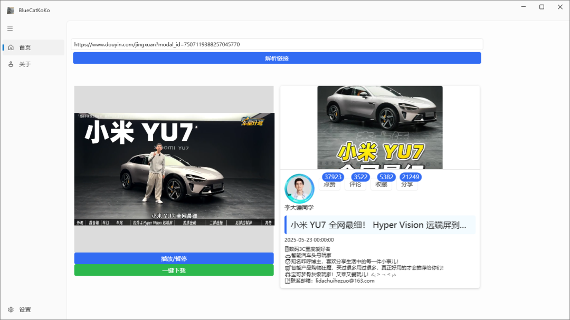This screenshot has width=570, height=320.
Task: Click the 一键下载 download button
Action: [174, 270]
